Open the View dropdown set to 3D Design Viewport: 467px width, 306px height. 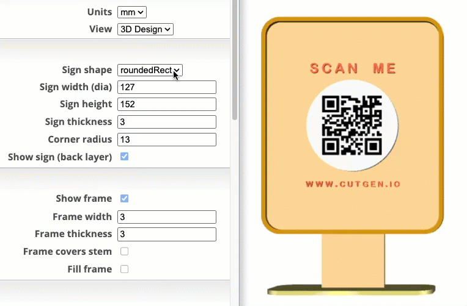[145, 29]
